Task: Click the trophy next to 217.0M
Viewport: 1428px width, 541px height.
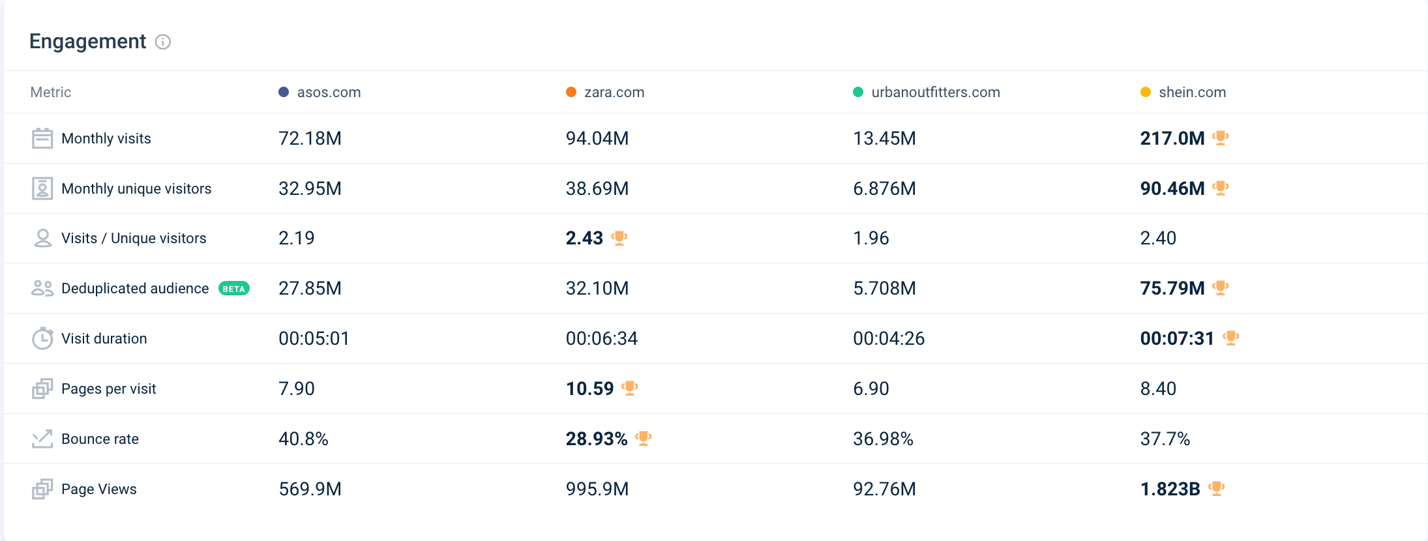Action: click(x=1221, y=138)
